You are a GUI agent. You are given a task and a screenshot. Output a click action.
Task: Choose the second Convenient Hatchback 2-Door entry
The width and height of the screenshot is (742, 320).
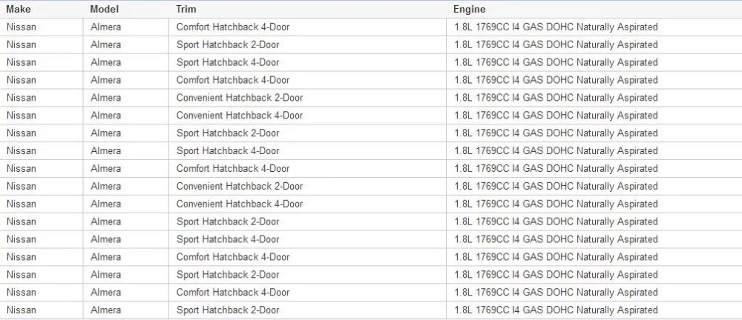coord(240,186)
